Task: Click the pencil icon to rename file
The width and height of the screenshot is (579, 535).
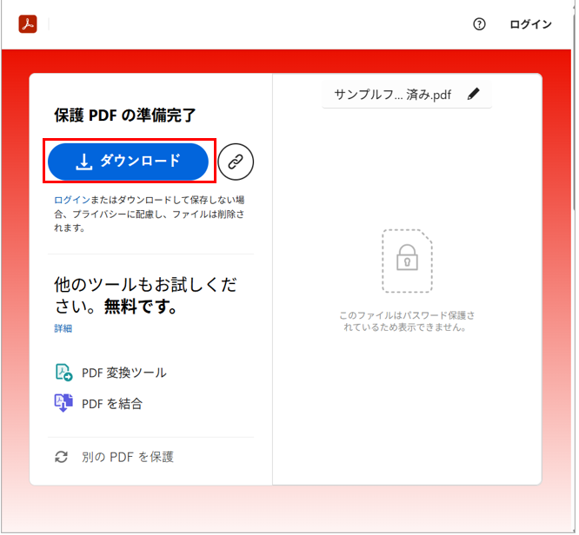Action: point(473,95)
